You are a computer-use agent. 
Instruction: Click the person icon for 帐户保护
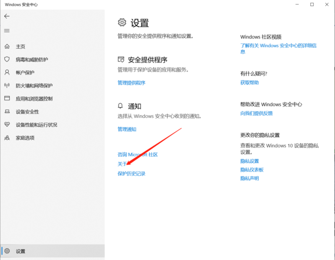coord(7,73)
